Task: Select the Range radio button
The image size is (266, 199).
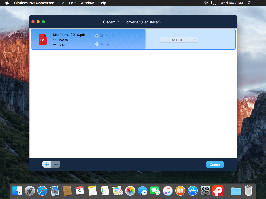Action: 97,44
